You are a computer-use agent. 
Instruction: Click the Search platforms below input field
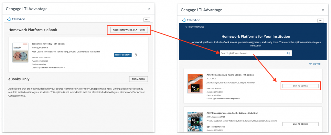point(256,53)
